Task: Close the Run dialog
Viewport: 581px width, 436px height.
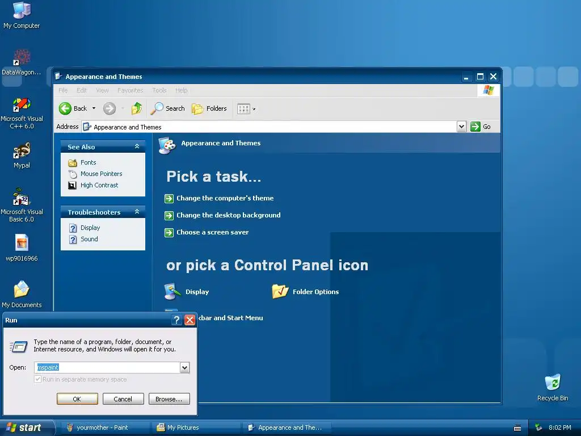Action: tap(190, 320)
